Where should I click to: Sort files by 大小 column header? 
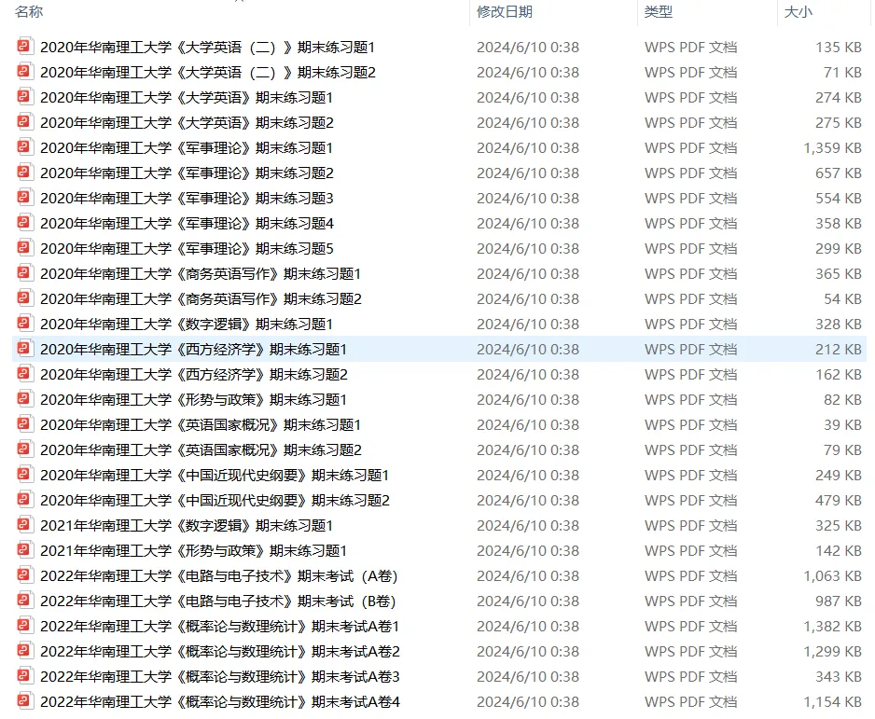click(798, 12)
